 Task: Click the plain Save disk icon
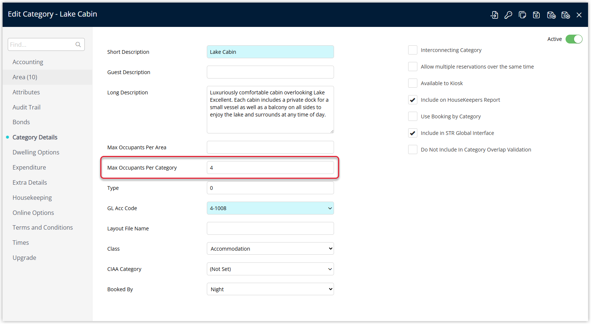click(x=536, y=15)
